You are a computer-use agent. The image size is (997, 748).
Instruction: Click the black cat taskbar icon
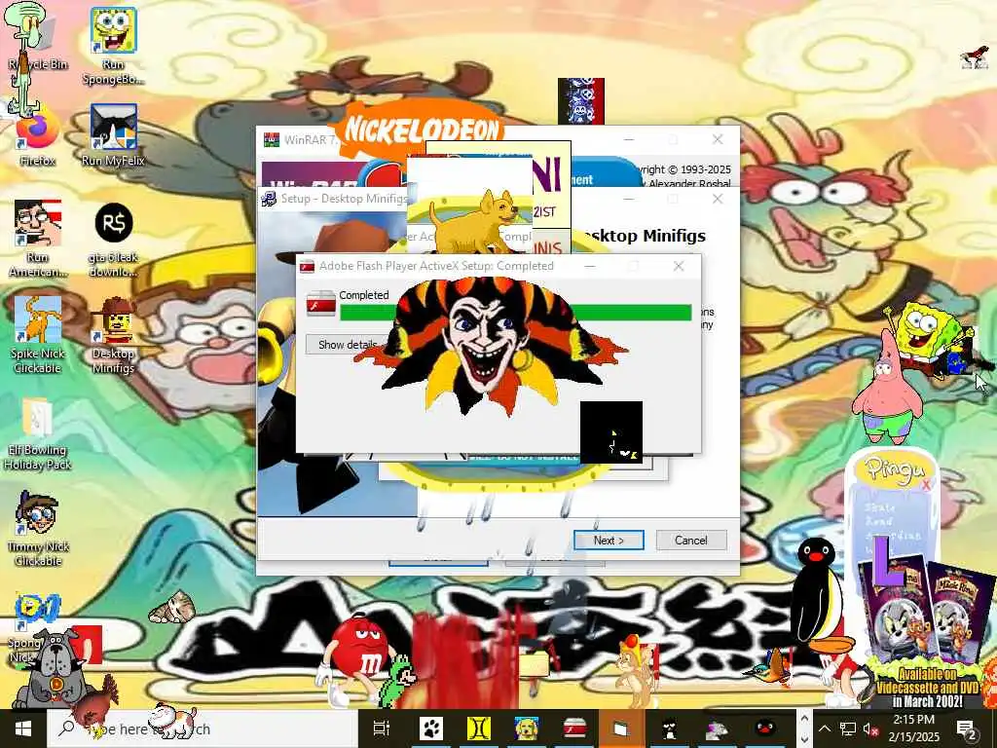point(669,729)
